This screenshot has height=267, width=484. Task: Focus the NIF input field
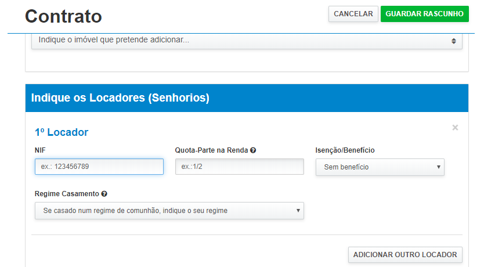coord(99,167)
